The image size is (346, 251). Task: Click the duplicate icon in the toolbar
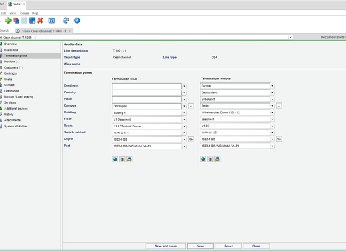16,21
